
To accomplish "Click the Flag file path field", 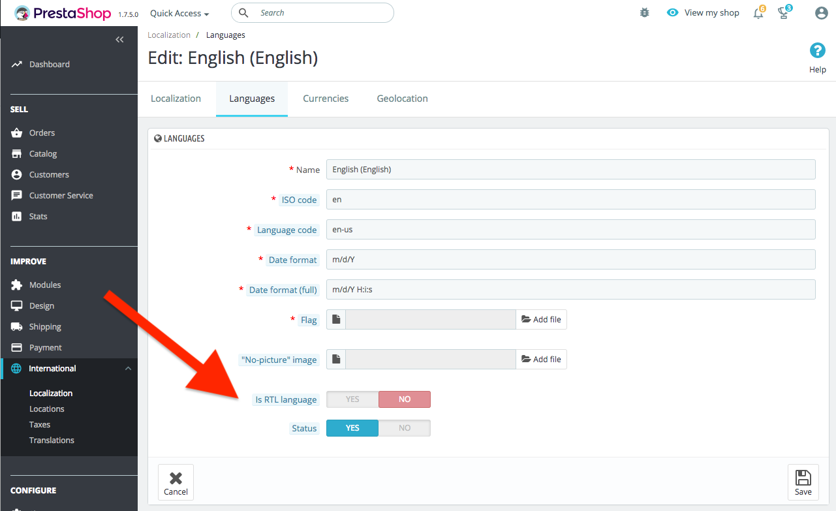I will (431, 320).
